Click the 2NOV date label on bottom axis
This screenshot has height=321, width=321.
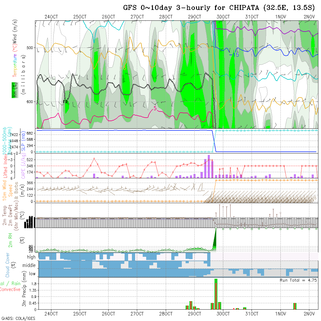[x=309, y=314]
